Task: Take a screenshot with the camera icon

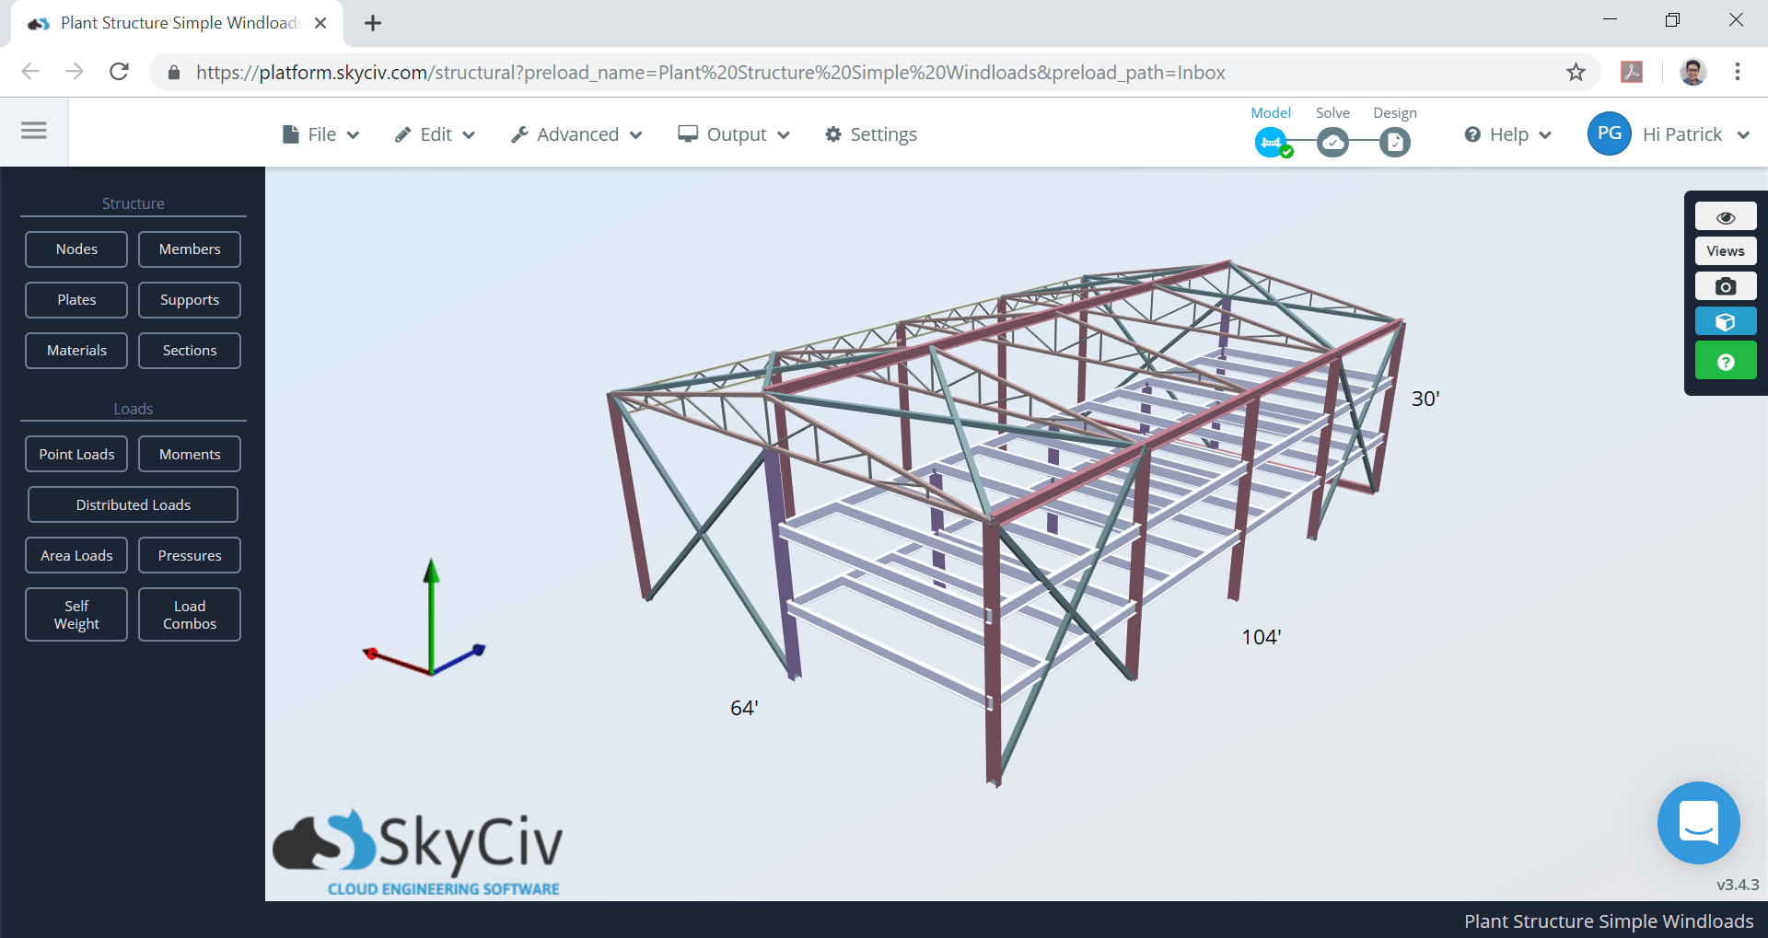Action: pos(1725,286)
